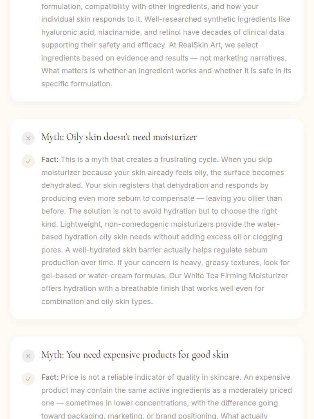The width and height of the screenshot is (314, 419).
Task: Click the phrase "combination and oily skin types"
Action: 97,302
